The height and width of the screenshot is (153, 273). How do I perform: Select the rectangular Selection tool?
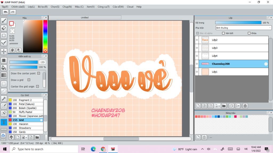click(x=4, y=84)
